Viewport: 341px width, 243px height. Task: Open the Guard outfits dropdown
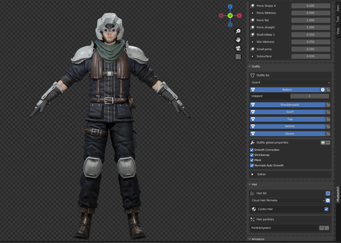[290, 83]
